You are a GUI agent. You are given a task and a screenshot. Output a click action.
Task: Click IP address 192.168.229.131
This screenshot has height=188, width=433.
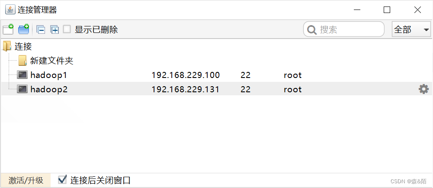(185, 90)
